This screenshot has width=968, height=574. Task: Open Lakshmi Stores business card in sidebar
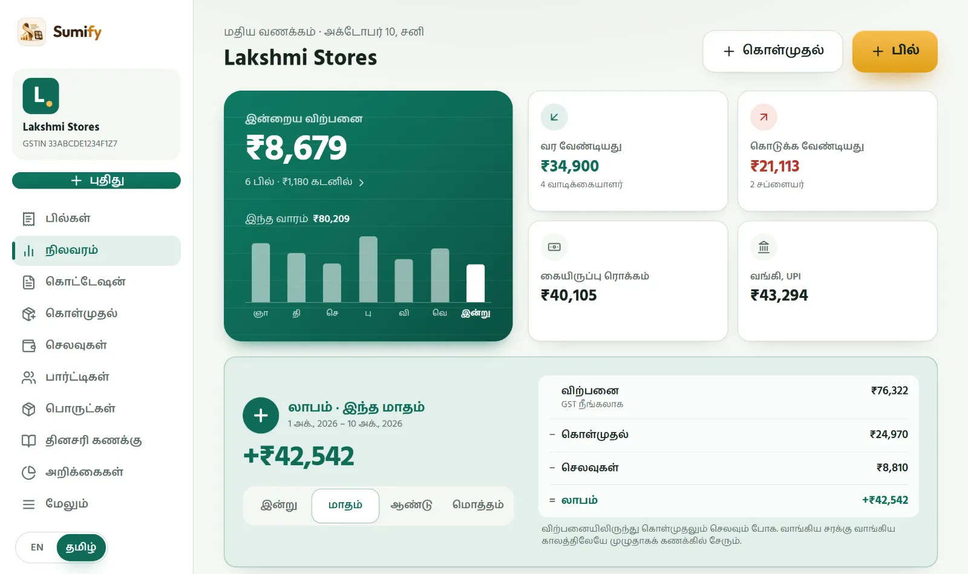pos(96,114)
